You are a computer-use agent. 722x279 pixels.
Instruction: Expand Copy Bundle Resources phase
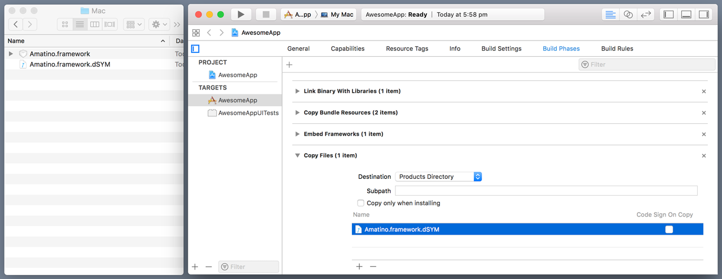[x=297, y=112]
